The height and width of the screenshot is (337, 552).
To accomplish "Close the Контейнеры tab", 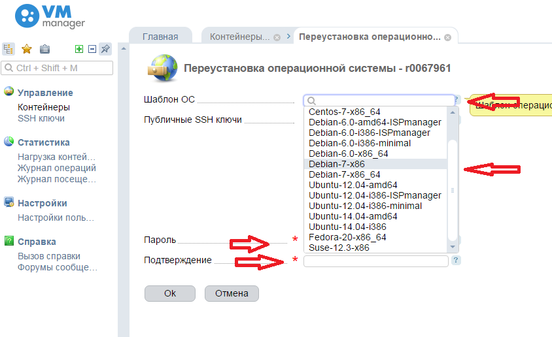I will [277, 37].
